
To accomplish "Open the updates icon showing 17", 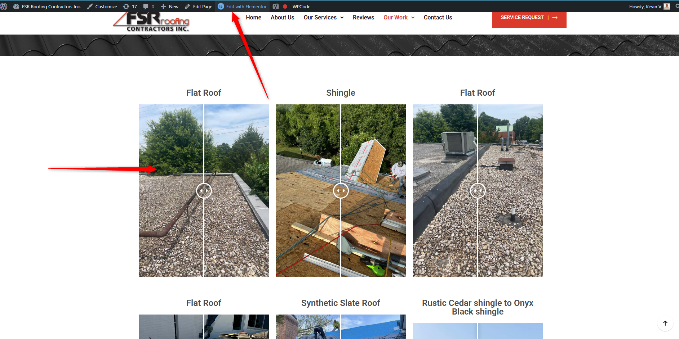I will point(130,6).
